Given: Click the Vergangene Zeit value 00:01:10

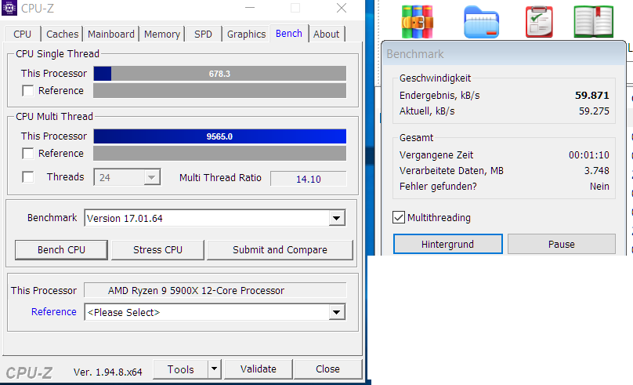Looking at the screenshot, I should pyautogui.click(x=589, y=154).
